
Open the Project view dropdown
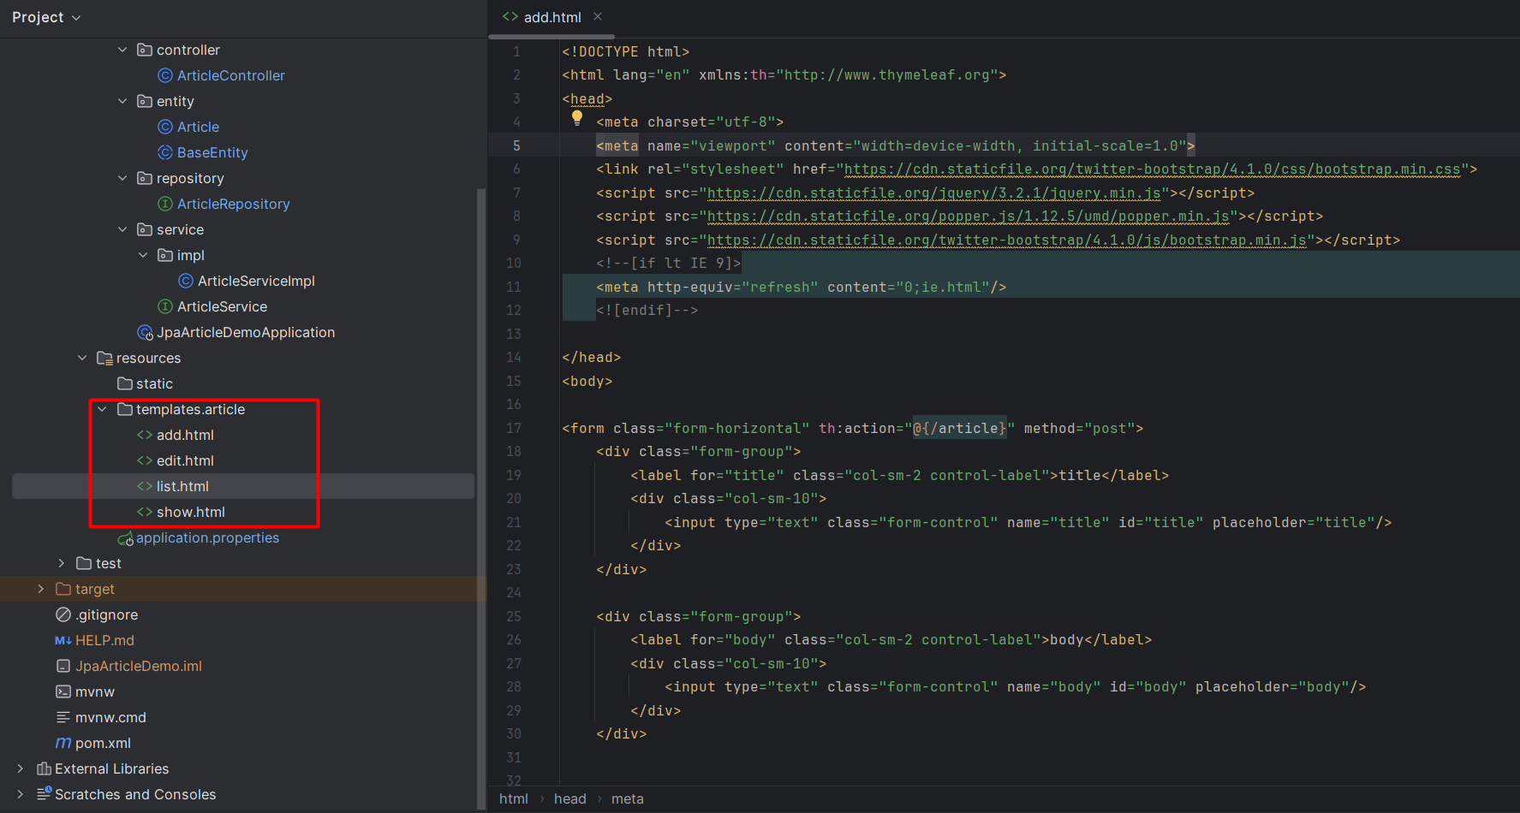[46, 17]
